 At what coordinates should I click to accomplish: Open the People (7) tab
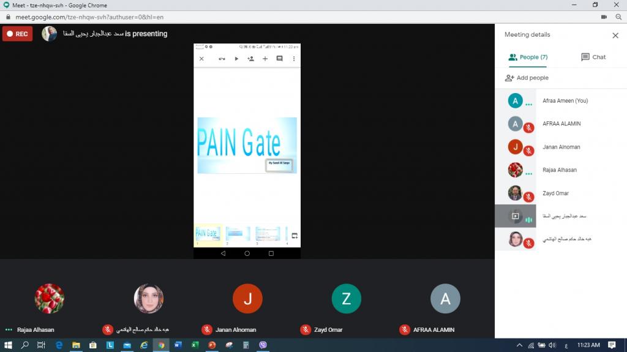click(x=528, y=57)
